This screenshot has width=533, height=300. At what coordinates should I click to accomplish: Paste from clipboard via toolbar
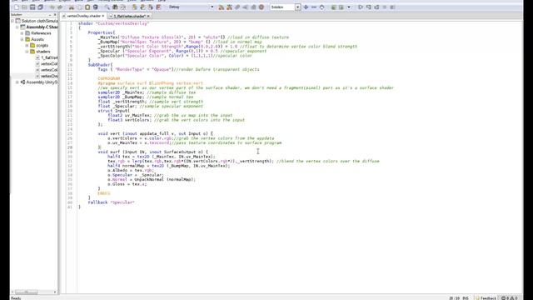tap(87, 7)
